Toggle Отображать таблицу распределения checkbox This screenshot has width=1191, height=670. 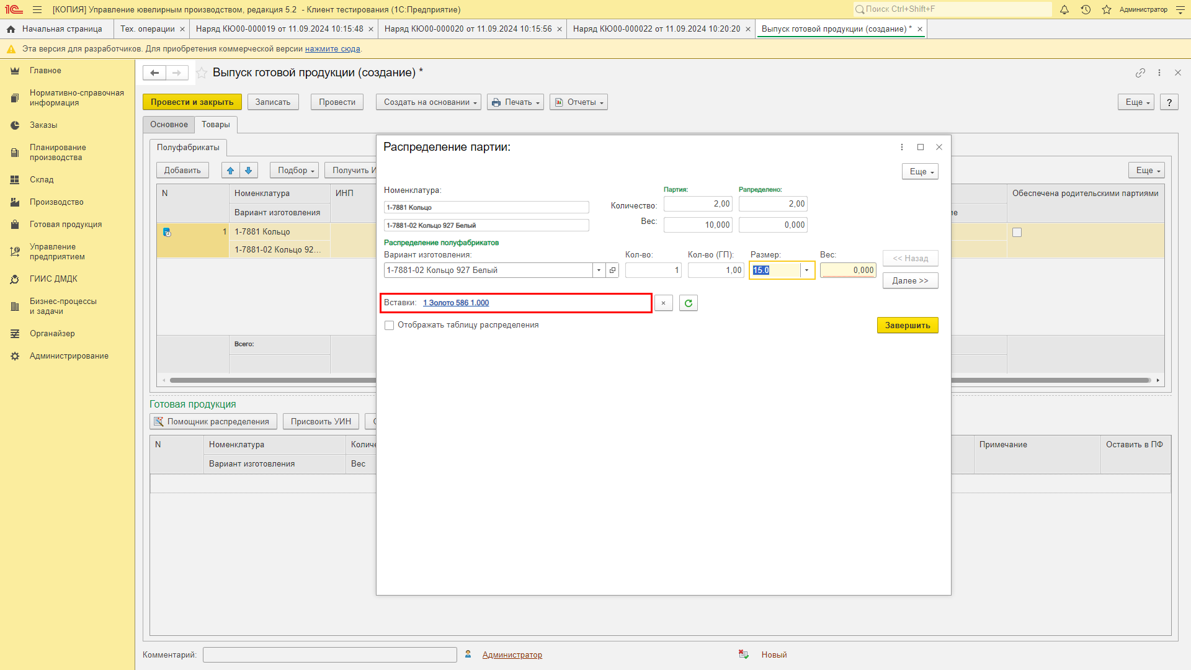[x=390, y=326]
